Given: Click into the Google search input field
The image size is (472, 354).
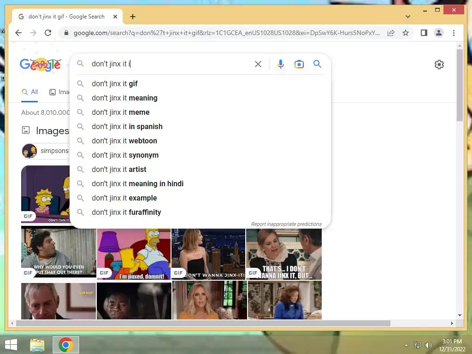Looking at the screenshot, I should (170, 64).
